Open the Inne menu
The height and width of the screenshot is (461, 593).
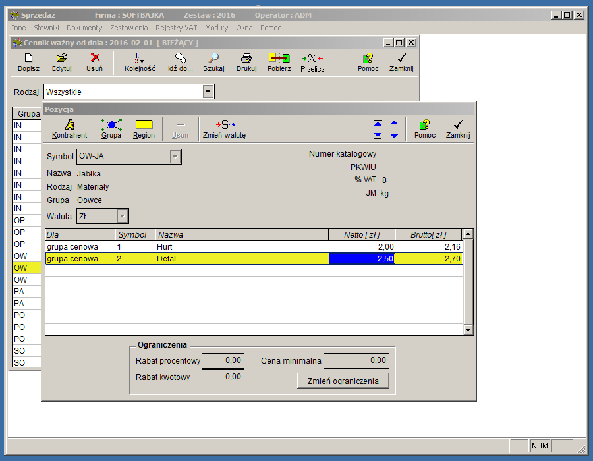coord(18,28)
